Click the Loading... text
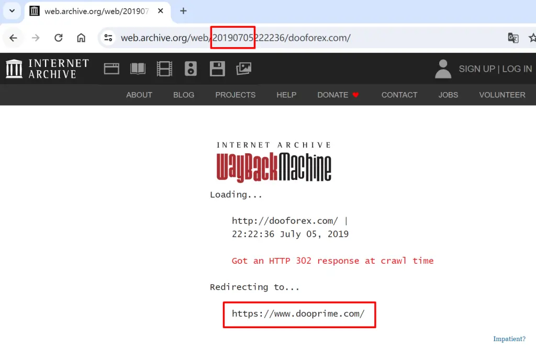 236,195
